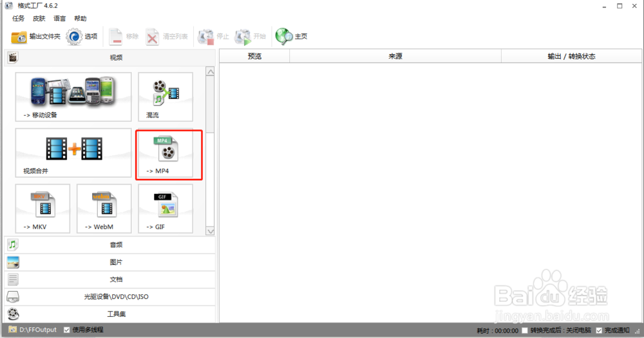This screenshot has height=338, width=644.
Task: Expand the ROM device DVD\CD\ISO category
Action: pyautogui.click(x=110, y=297)
